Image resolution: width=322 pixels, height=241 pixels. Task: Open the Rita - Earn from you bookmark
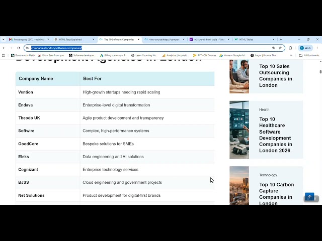point(52,55)
